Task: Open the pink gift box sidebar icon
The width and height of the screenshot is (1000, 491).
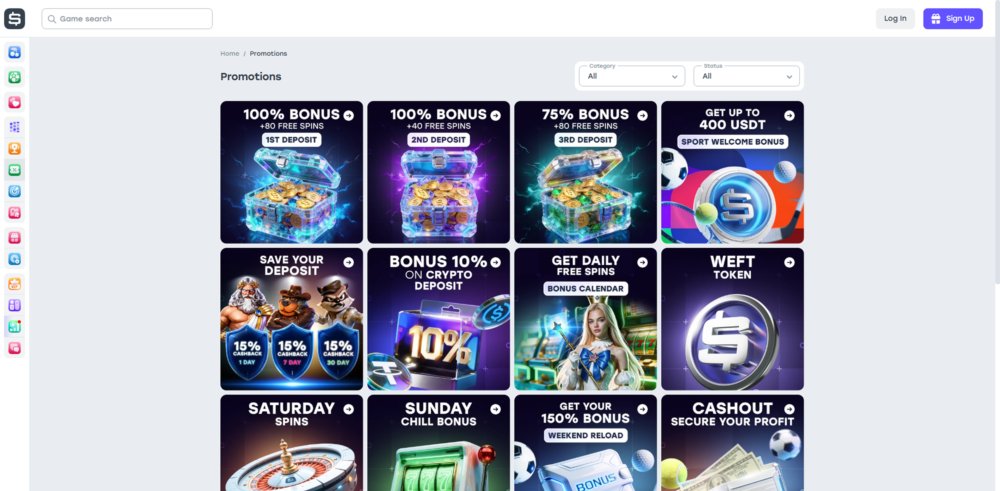Action: pyautogui.click(x=14, y=237)
